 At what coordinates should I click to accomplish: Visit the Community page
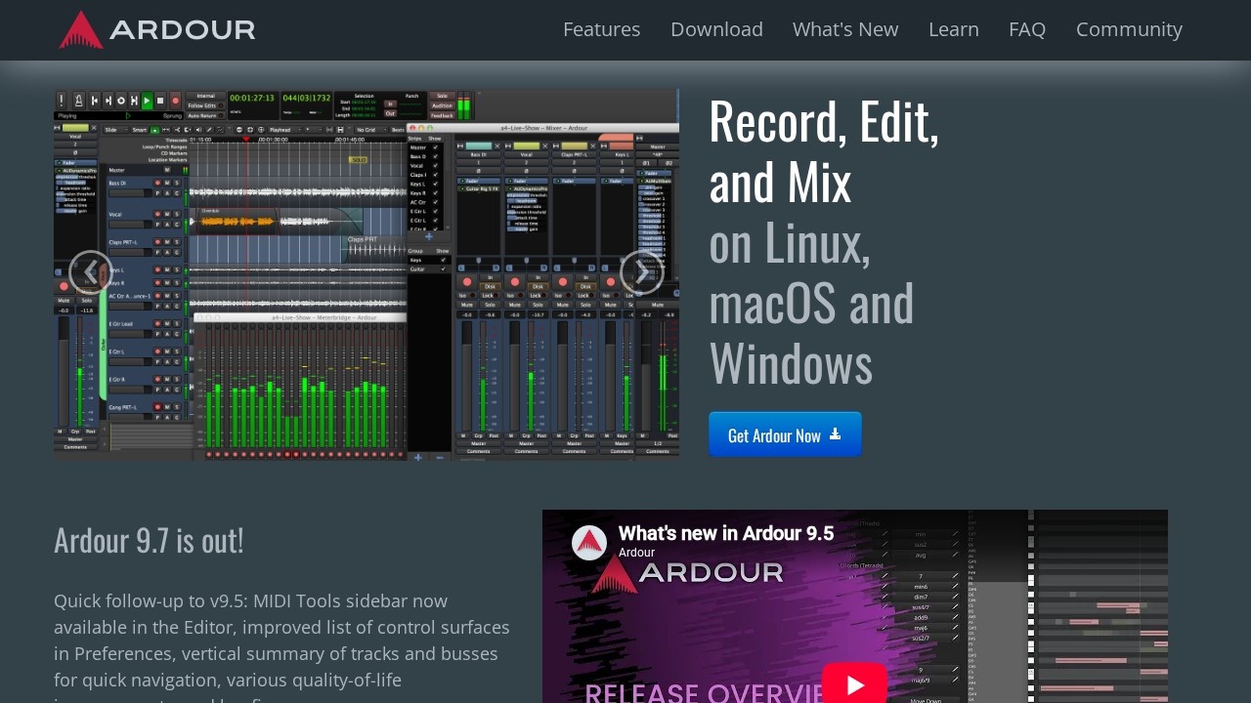coord(1129,29)
